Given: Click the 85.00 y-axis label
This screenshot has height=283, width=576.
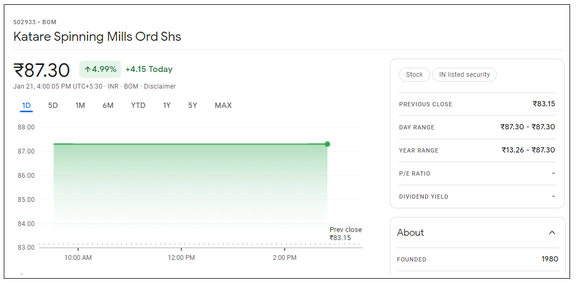Looking at the screenshot, I should (x=26, y=200).
